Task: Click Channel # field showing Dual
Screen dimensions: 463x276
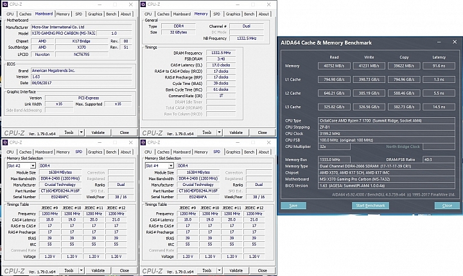Action: (x=246, y=26)
